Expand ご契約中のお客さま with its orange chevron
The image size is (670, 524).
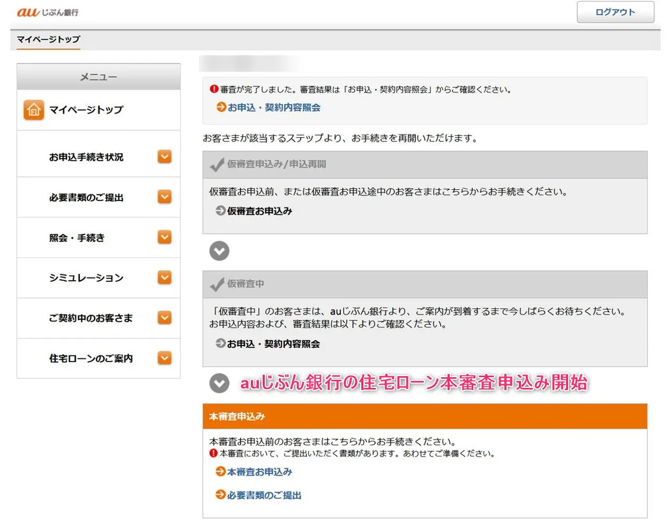165,318
